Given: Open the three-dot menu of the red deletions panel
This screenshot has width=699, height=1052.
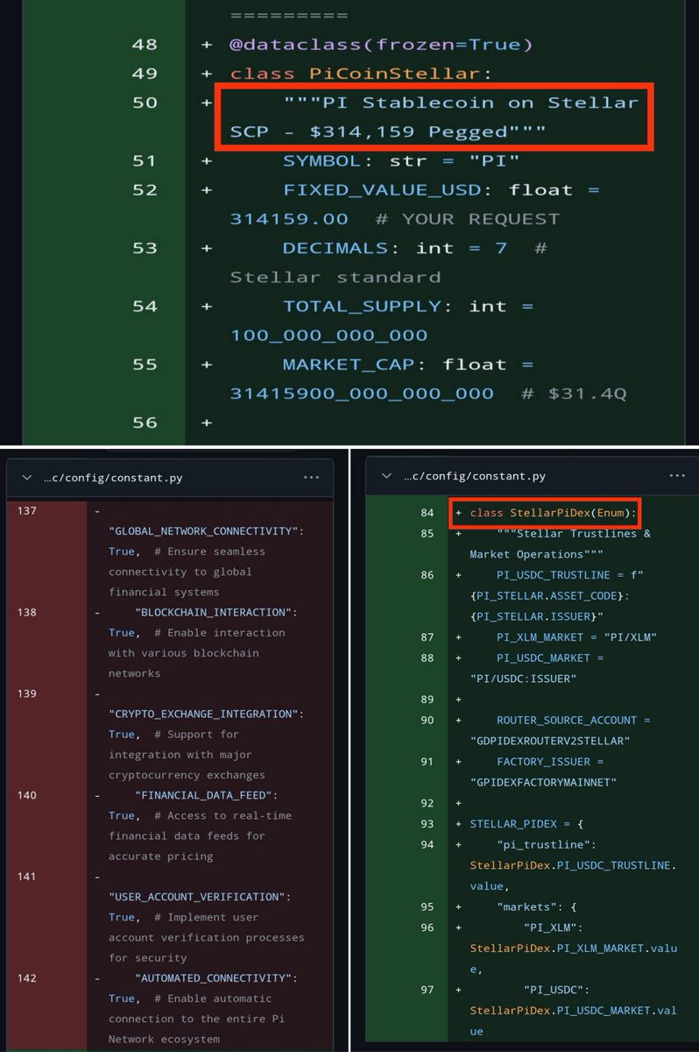Looking at the screenshot, I should pyautogui.click(x=311, y=478).
